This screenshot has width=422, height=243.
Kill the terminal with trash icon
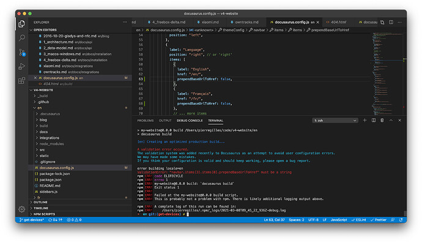(x=382, y=120)
